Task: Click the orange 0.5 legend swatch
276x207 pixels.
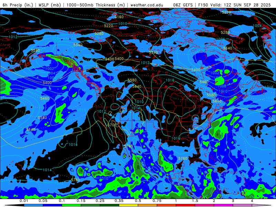Action: pos(148,205)
